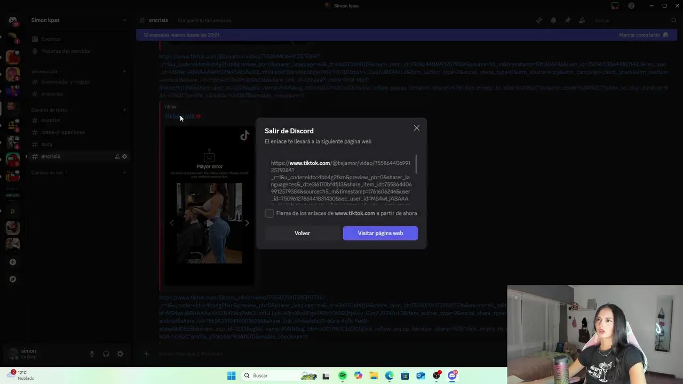Image resolution: width=683 pixels, height=384 pixels.
Task: Toggle headphones deafen in user panel
Action: tap(106, 354)
